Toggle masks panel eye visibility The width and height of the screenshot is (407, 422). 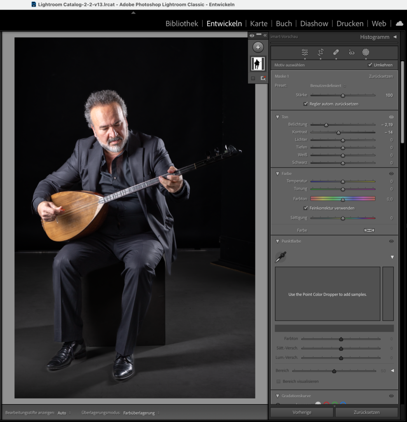pos(252,35)
